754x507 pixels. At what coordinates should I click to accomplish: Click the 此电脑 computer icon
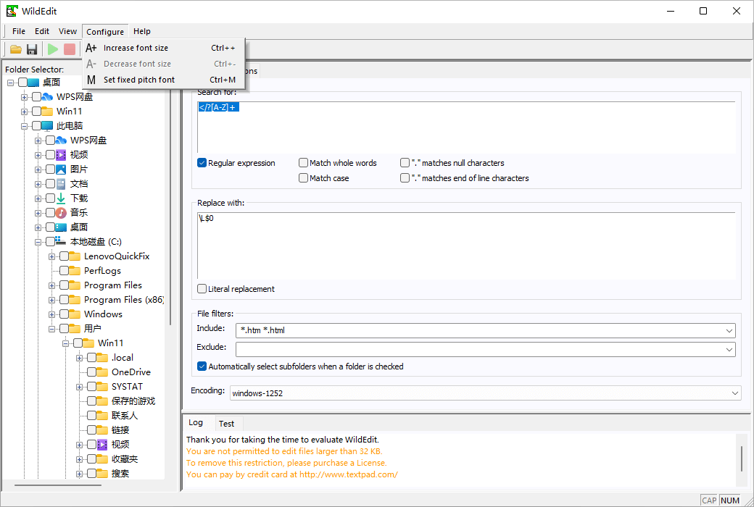(46, 126)
